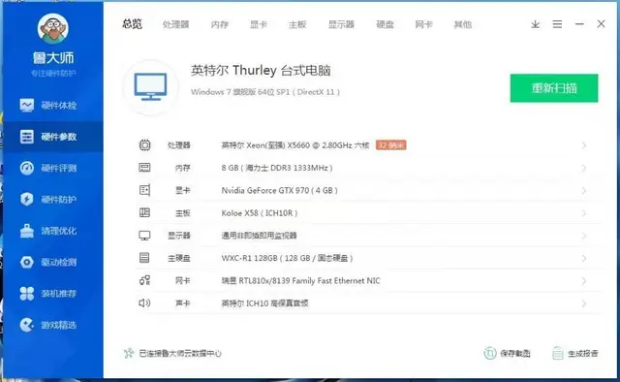Expand the 显卡 GTX 970 row chevron

[x=584, y=191]
